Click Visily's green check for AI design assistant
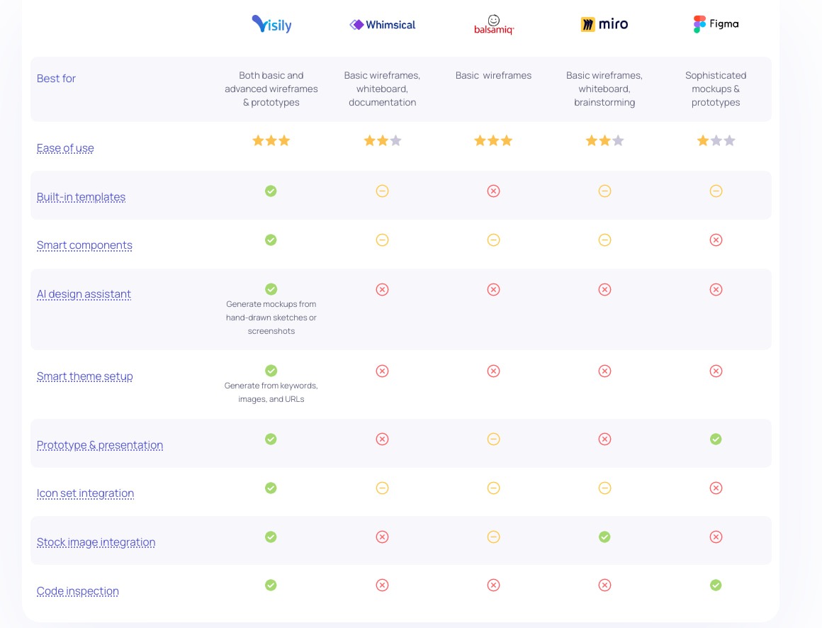The image size is (822, 628). pyautogui.click(x=271, y=289)
